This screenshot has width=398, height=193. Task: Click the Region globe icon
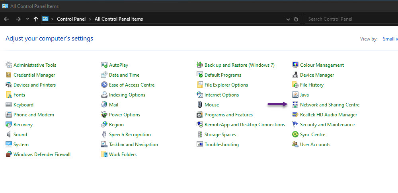104,125
